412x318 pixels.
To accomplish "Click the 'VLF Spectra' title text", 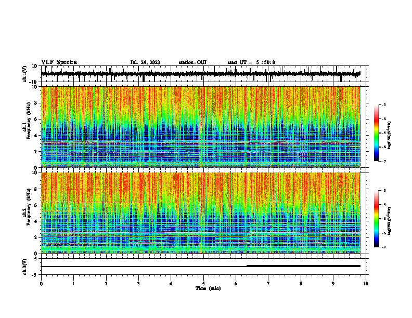I will point(59,62).
